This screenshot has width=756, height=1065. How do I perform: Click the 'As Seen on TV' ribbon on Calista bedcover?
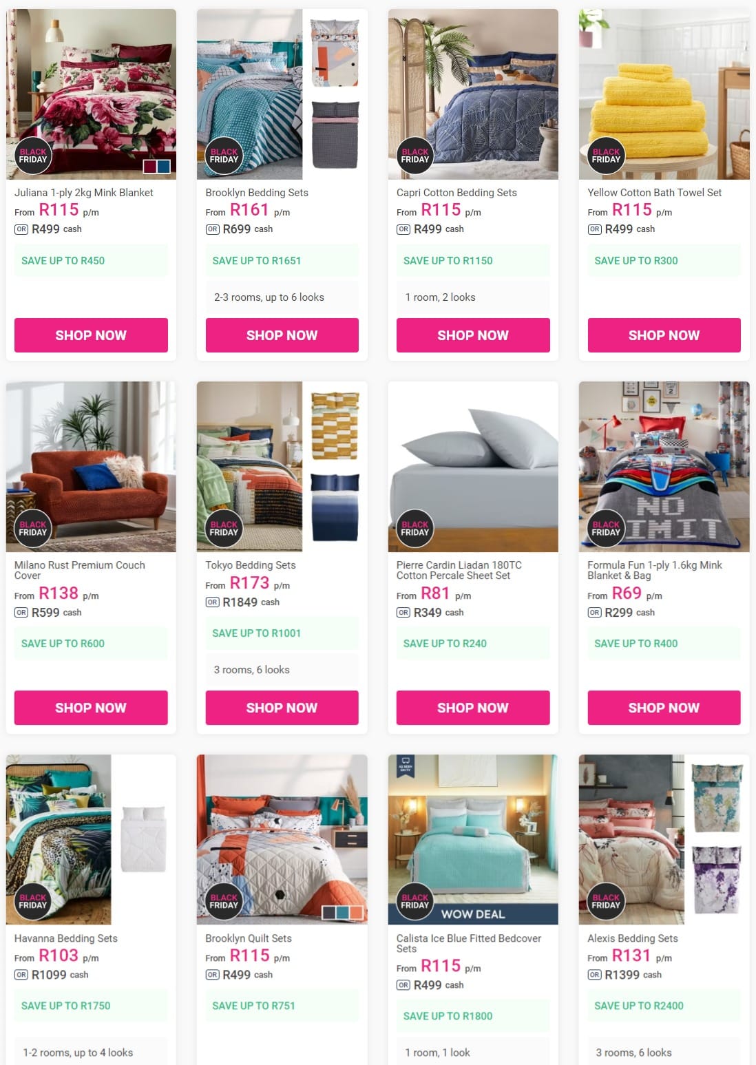tap(406, 766)
